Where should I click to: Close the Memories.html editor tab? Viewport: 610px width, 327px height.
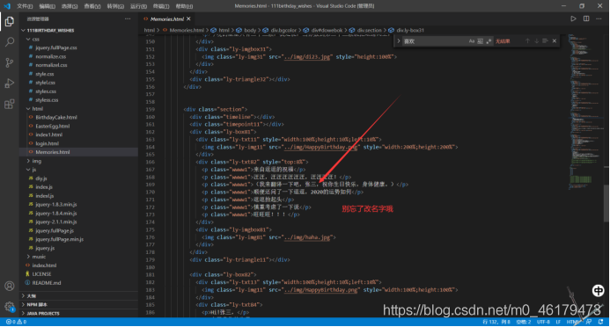(x=188, y=18)
